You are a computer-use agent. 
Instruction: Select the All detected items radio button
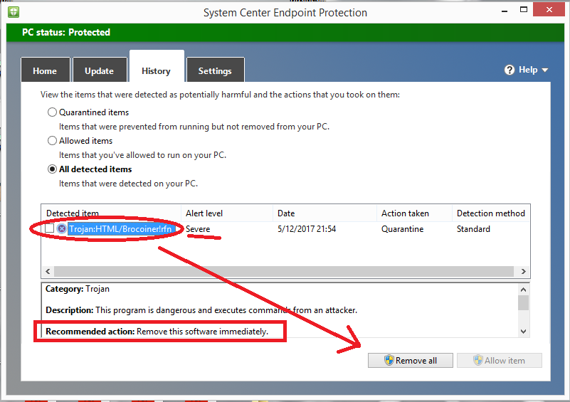pos(53,169)
